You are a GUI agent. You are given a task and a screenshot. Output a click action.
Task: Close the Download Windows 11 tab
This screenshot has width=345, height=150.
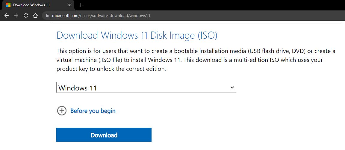[69, 5]
